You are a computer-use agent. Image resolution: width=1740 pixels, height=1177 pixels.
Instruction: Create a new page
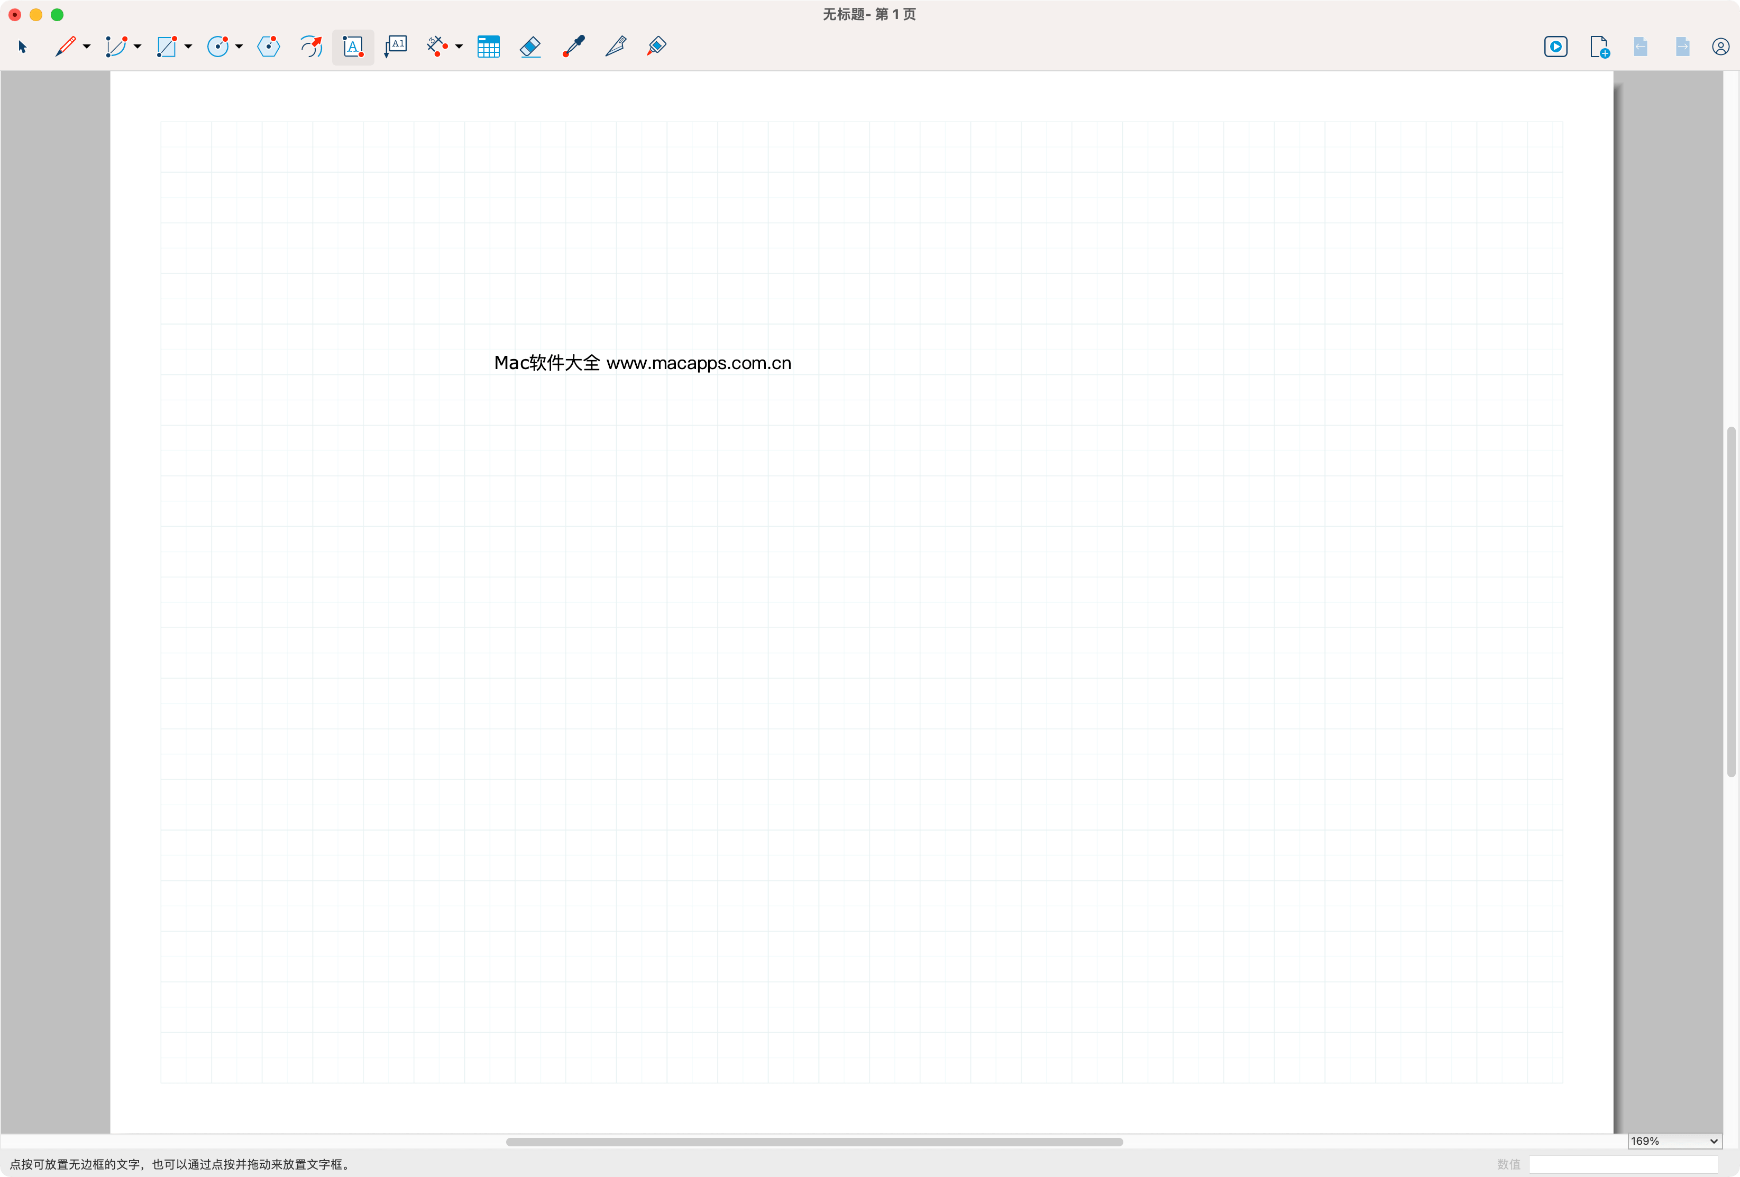(1599, 47)
